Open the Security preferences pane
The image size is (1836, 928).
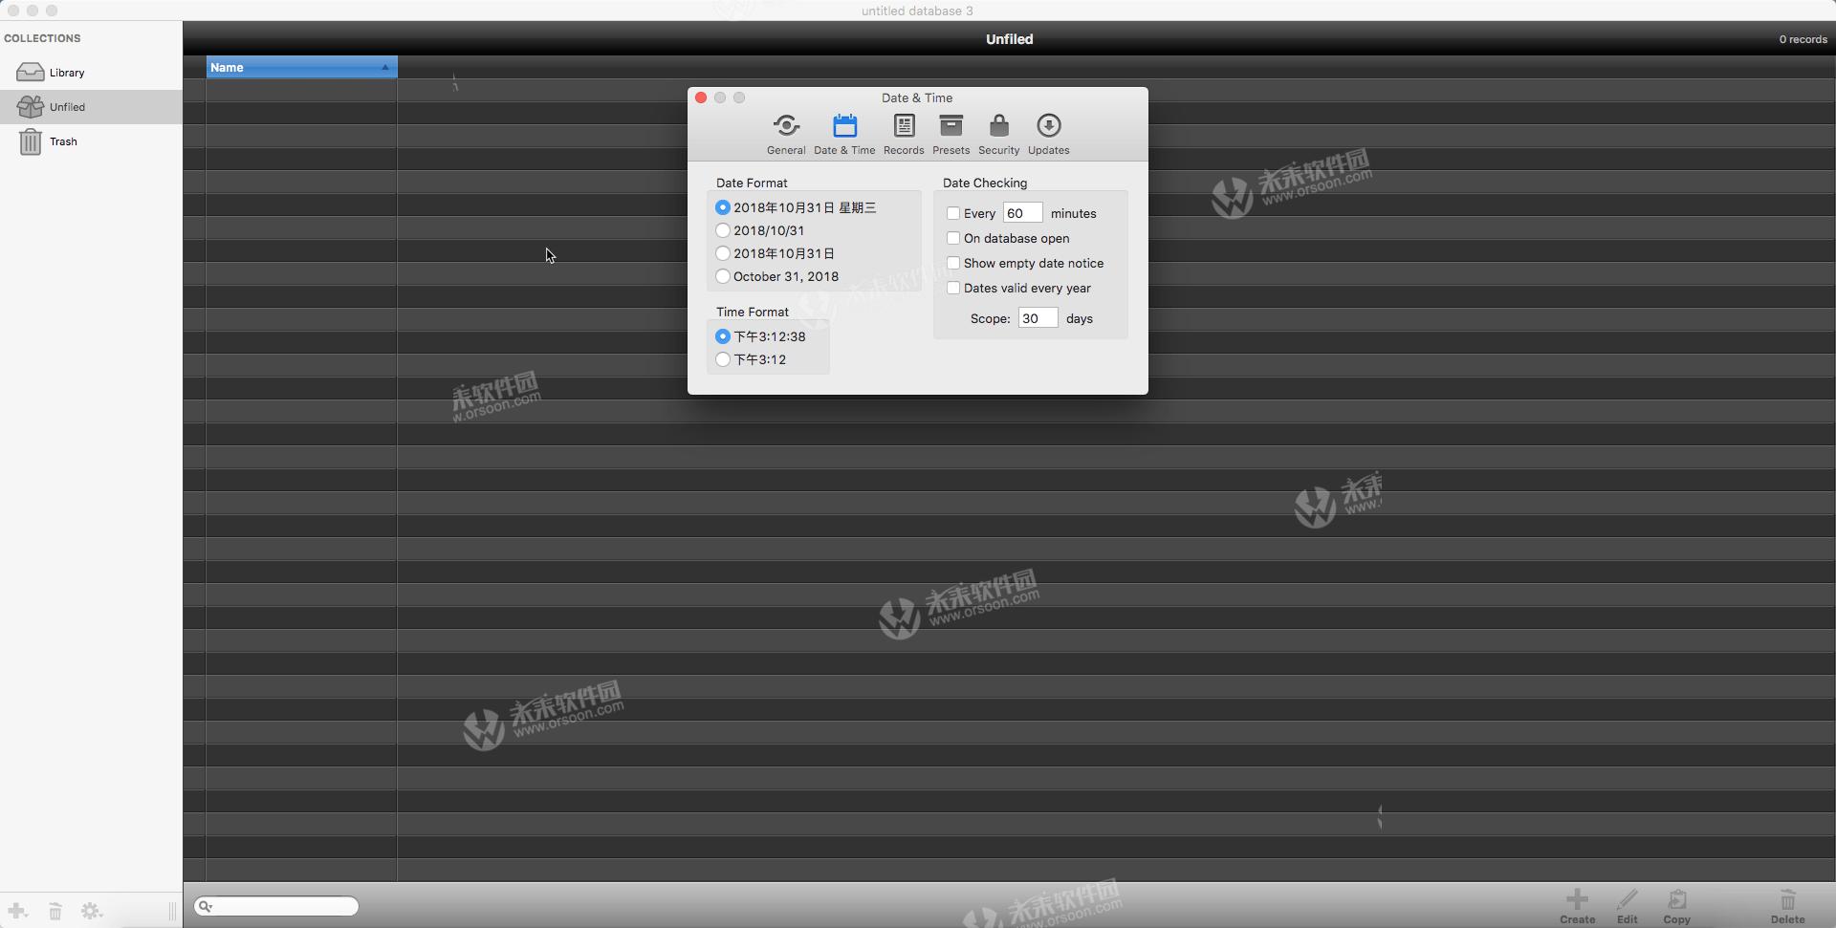click(x=997, y=132)
